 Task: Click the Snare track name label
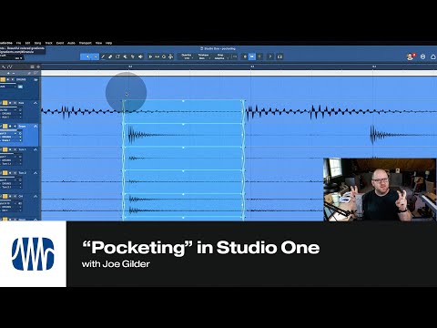[x=23, y=126]
